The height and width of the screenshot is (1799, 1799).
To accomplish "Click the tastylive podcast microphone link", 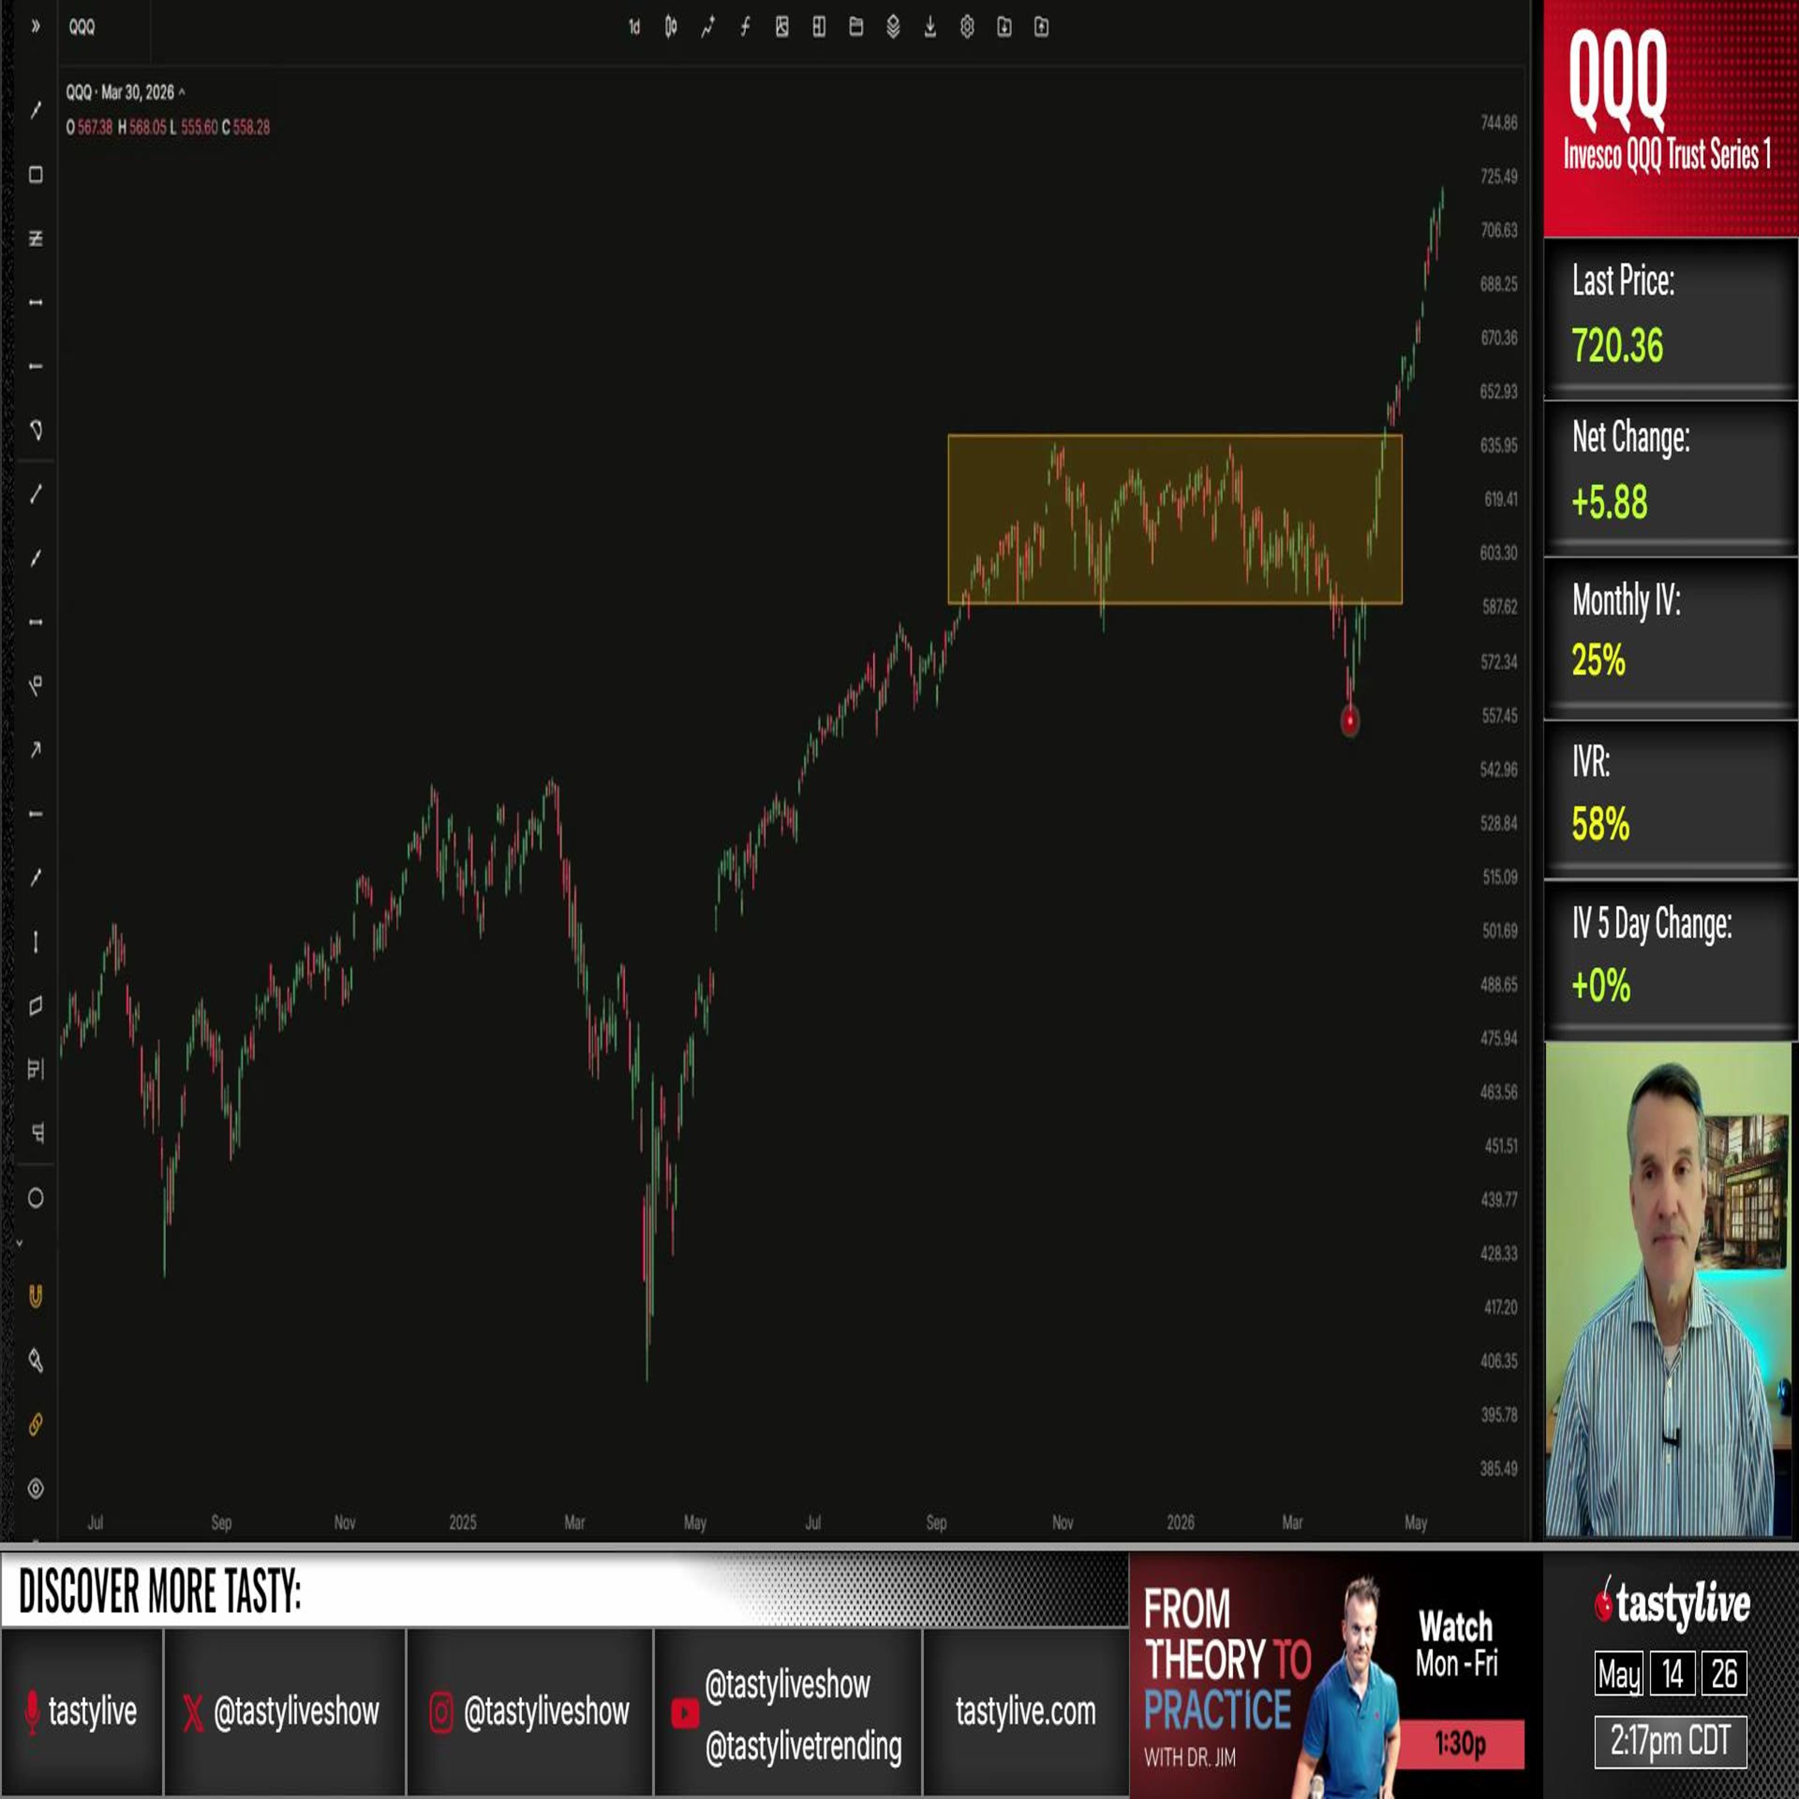I will coord(82,1710).
